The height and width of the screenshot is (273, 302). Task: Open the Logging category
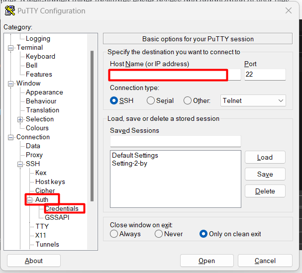pos(38,38)
